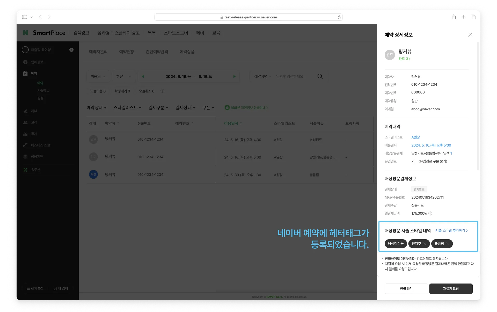Viewport: 497px width, 312px height.
Task: Click the 환불하기 button
Action: [x=406, y=289]
